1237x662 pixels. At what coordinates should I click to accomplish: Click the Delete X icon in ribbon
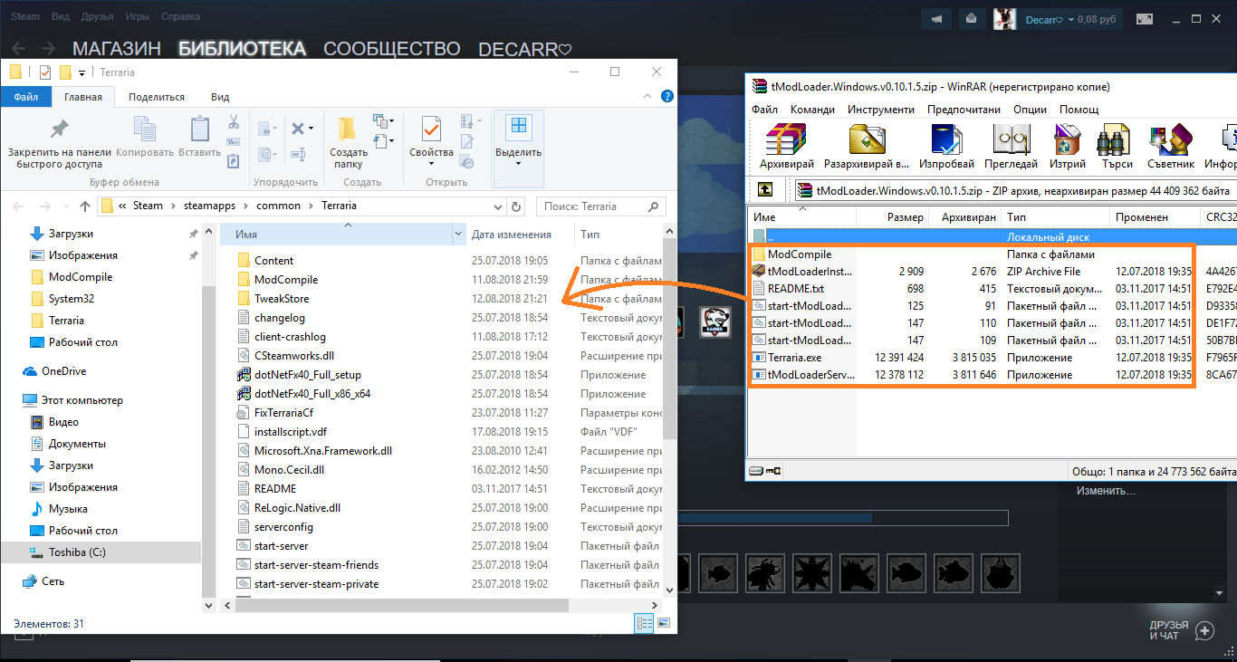click(x=297, y=129)
